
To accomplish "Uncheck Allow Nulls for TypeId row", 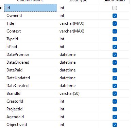I will click(115, 39).
